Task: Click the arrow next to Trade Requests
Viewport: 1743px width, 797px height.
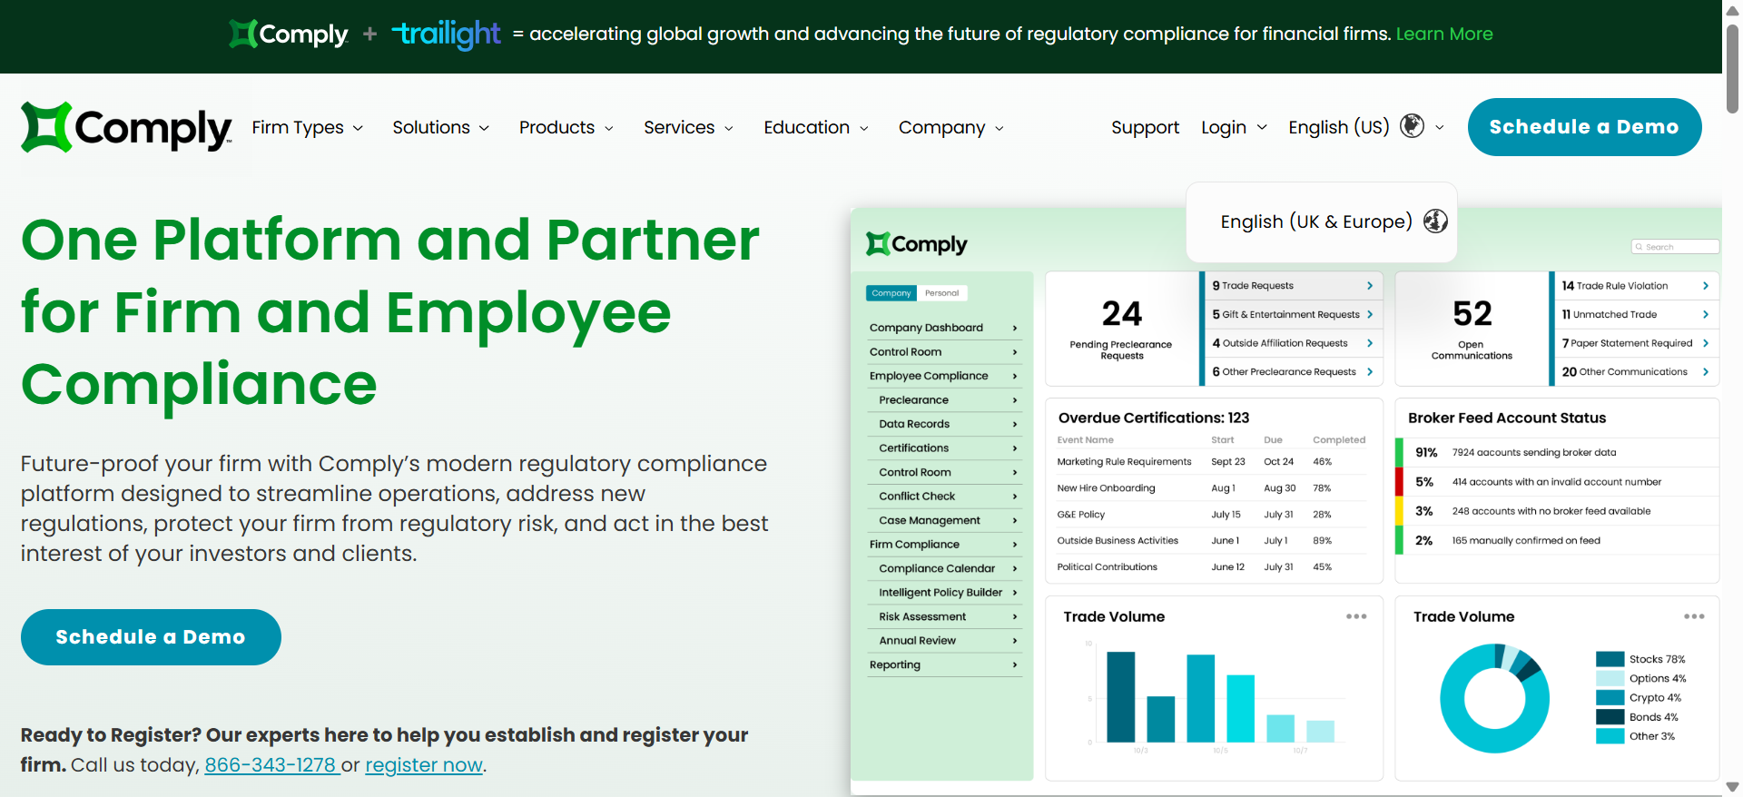Action: [1370, 286]
